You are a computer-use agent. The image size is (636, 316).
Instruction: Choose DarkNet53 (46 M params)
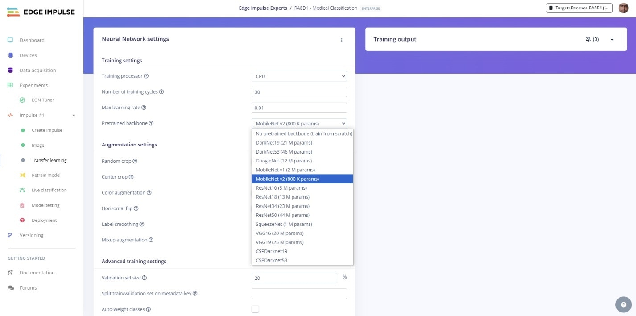coord(302,152)
